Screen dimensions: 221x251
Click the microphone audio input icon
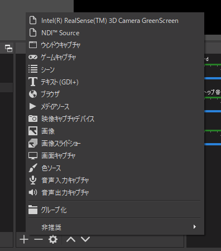[x=33, y=180]
